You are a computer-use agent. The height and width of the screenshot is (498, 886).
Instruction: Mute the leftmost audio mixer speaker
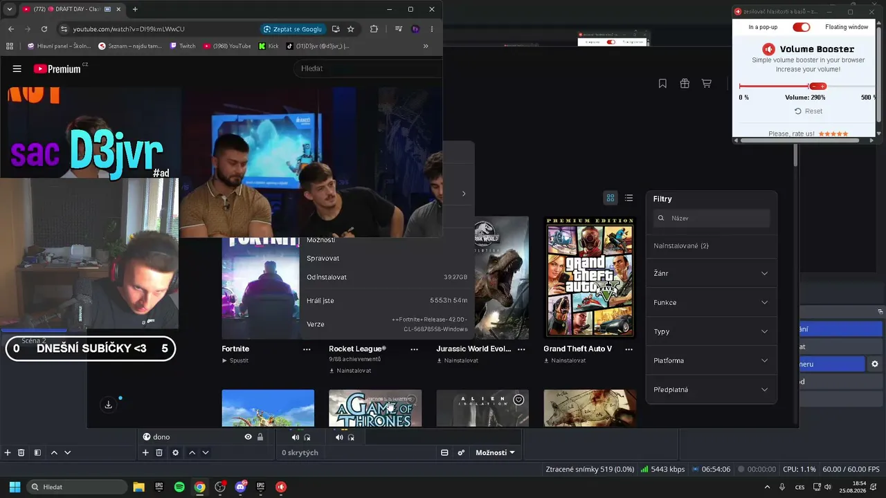pyautogui.click(x=296, y=437)
